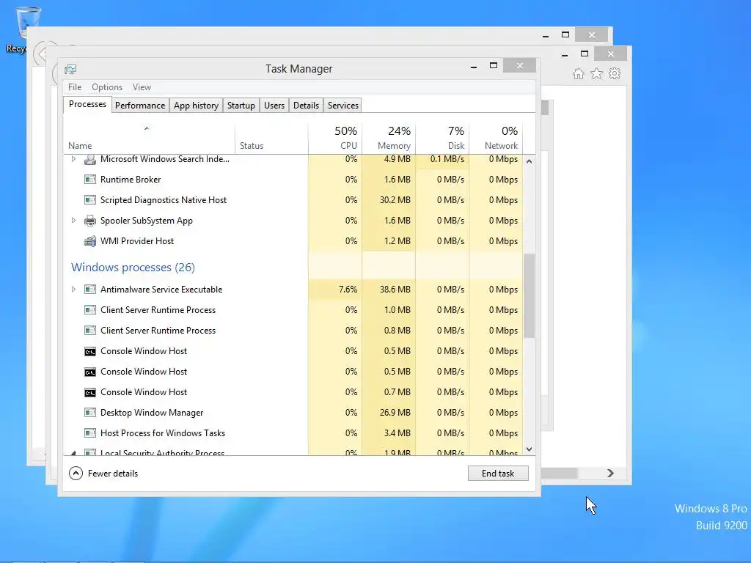Sort by the CPU column header
751x563 pixels.
click(335, 139)
